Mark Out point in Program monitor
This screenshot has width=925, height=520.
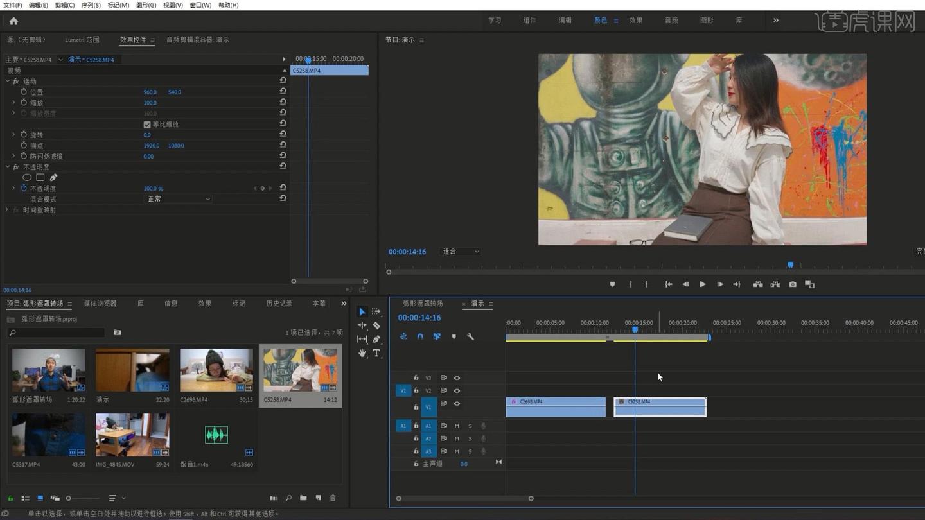[x=646, y=284]
